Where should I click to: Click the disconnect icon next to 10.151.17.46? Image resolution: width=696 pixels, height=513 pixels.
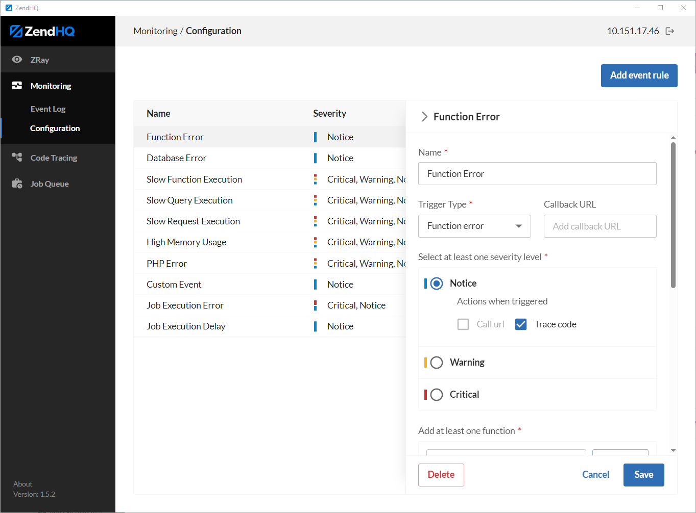click(669, 31)
